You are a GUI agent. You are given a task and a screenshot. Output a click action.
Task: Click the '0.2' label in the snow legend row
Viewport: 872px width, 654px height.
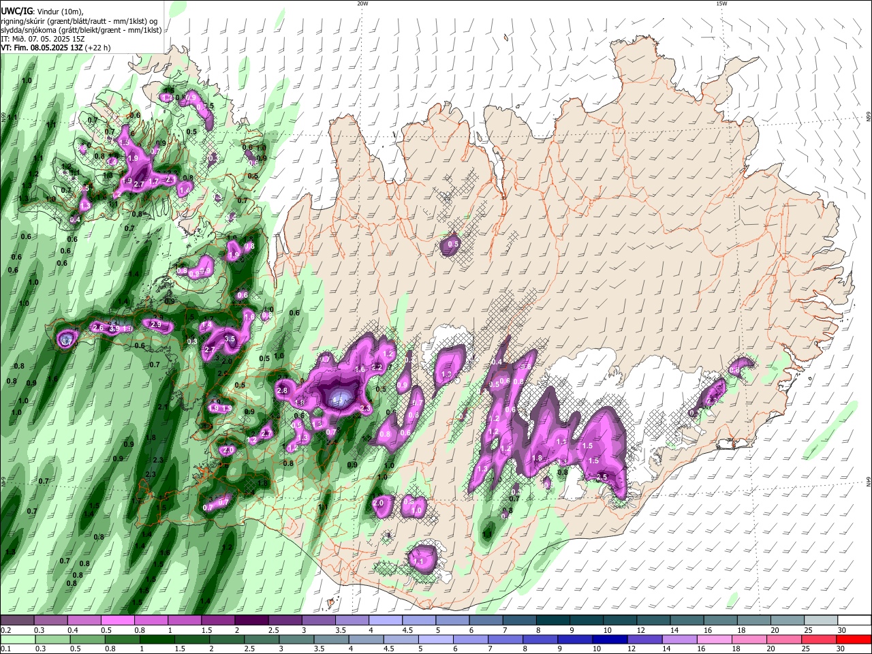coord(5,630)
